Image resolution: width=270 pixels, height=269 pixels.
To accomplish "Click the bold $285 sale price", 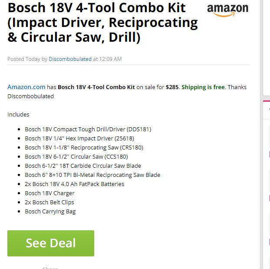I will click(172, 87).
